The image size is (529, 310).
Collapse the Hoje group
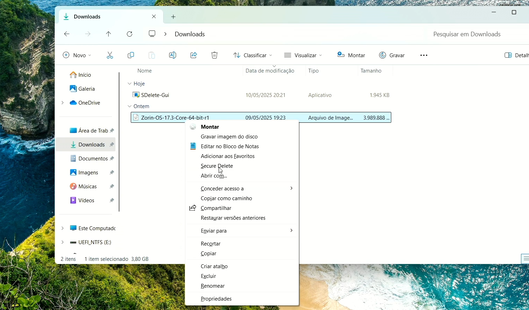click(130, 84)
